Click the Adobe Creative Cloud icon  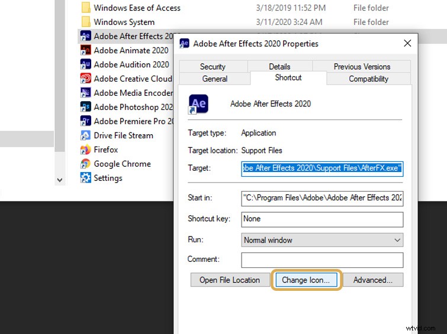click(85, 79)
